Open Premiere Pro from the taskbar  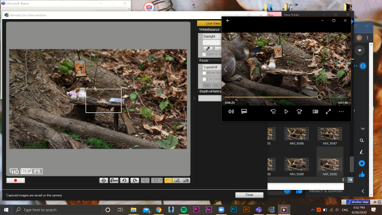click(196, 210)
